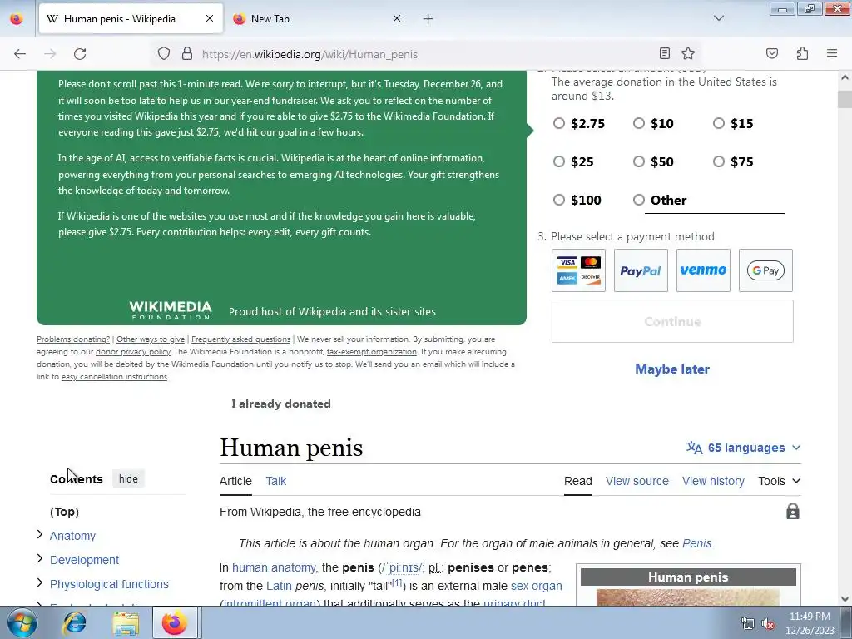The image size is (852, 639).
Task: Click the Firefox taskbar button
Action: point(175,622)
